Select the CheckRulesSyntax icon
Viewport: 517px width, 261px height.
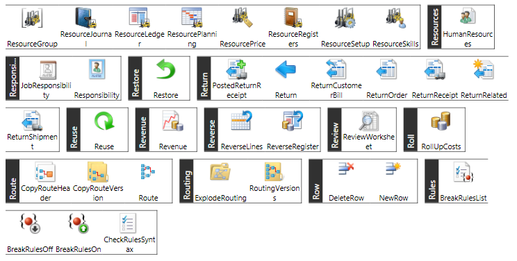pyautogui.click(x=128, y=224)
